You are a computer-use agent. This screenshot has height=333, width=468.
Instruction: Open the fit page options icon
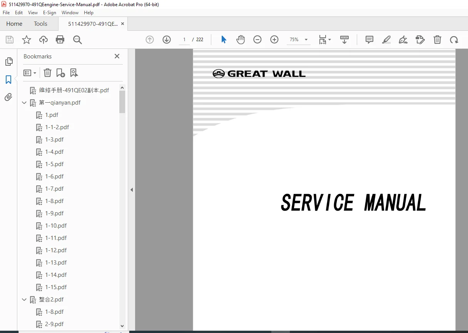coord(325,40)
